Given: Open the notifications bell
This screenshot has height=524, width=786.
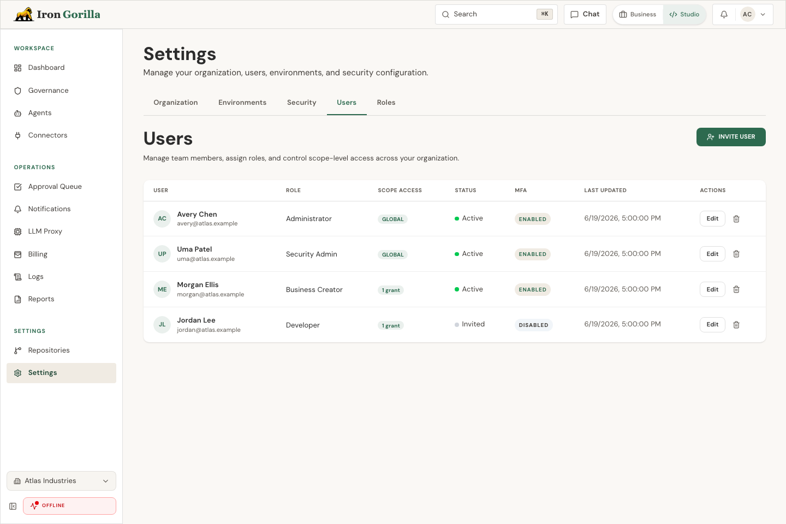Looking at the screenshot, I should click(x=724, y=15).
